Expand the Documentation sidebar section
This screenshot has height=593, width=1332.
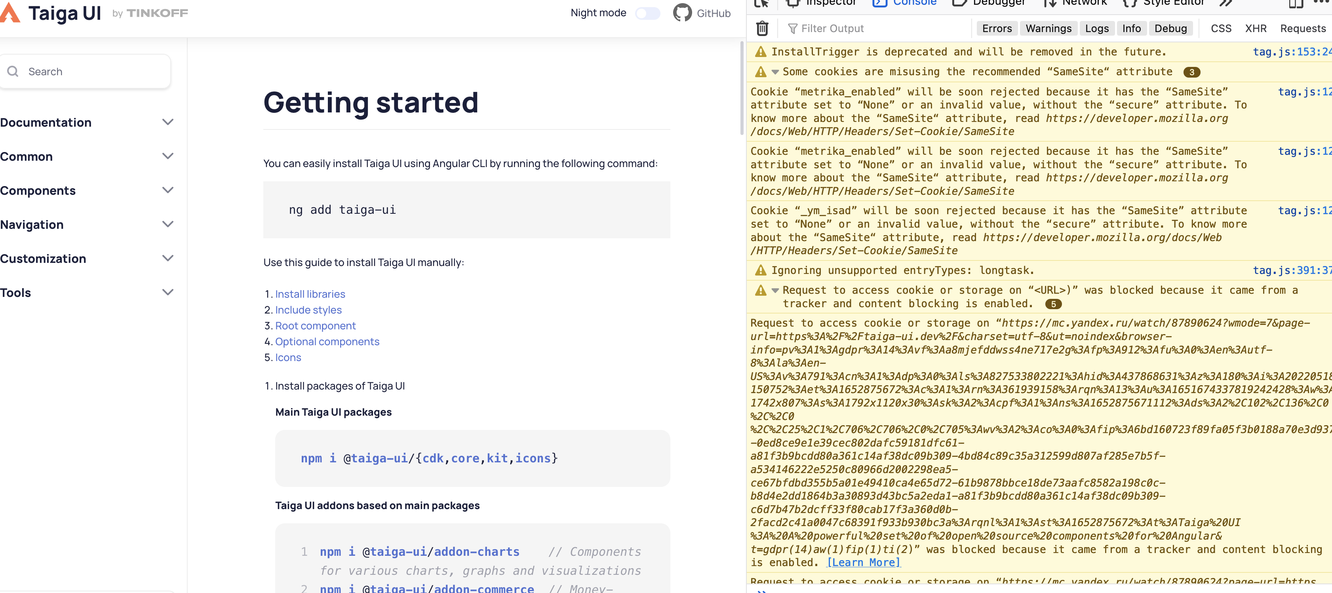87,123
